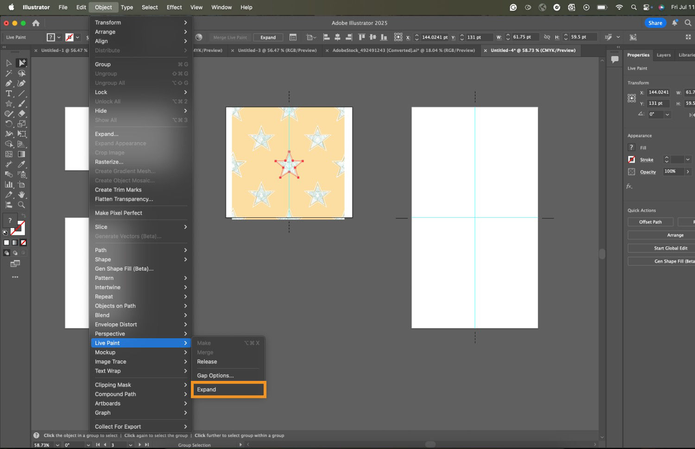Click the X position input field
Screen dimensions: 695x449
pyautogui.click(x=658, y=93)
